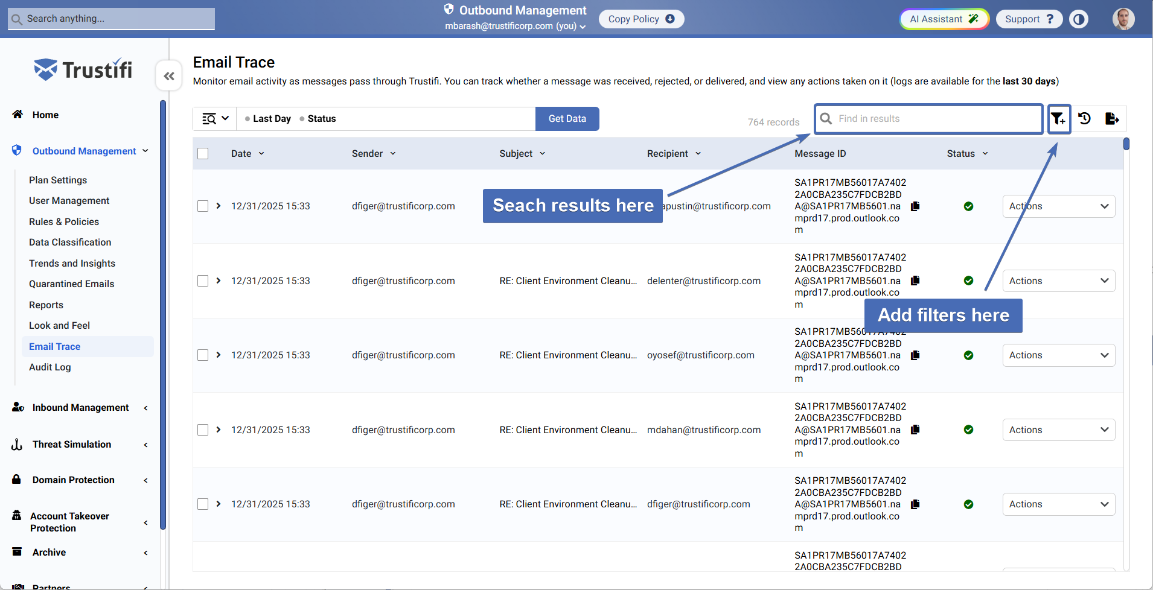Click the Find in results field

tap(928, 119)
